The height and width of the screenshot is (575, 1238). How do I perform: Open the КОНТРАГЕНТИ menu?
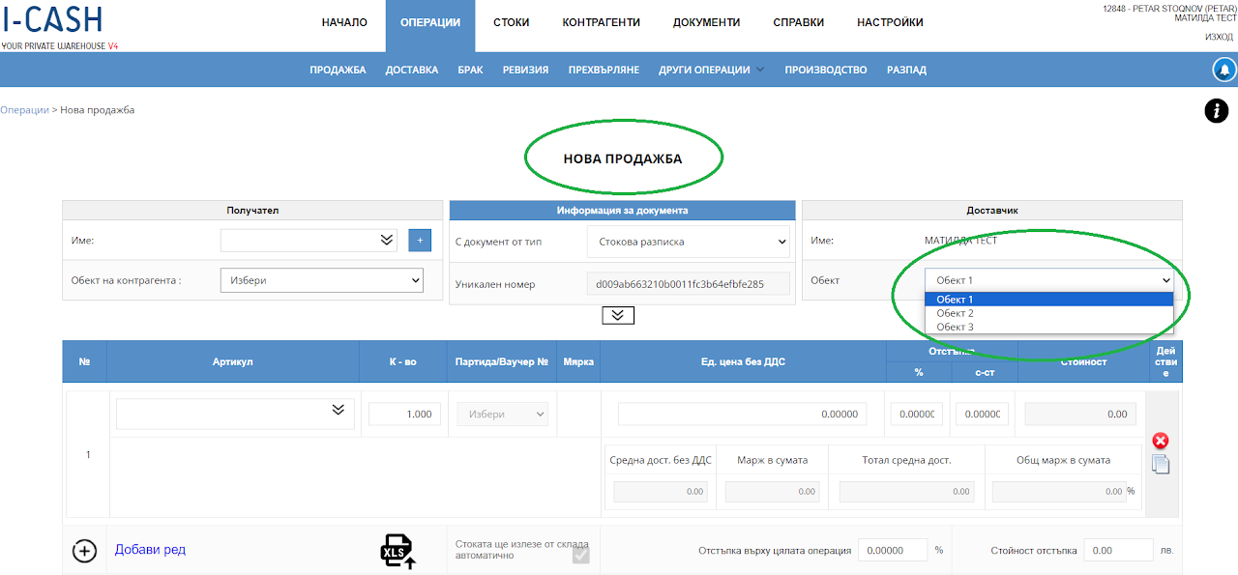coord(601,22)
